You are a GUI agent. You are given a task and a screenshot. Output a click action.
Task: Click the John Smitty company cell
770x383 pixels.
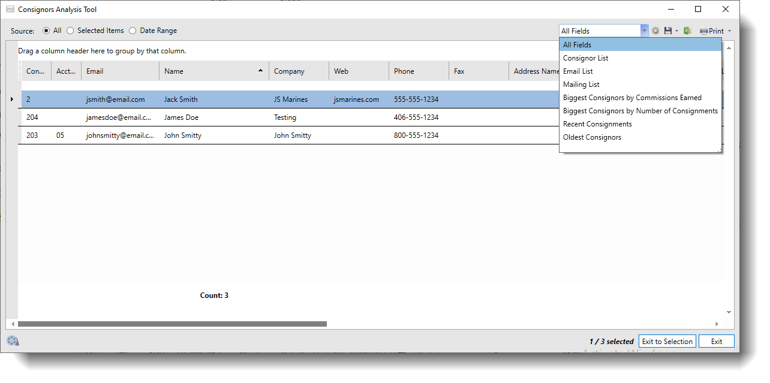(299, 135)
